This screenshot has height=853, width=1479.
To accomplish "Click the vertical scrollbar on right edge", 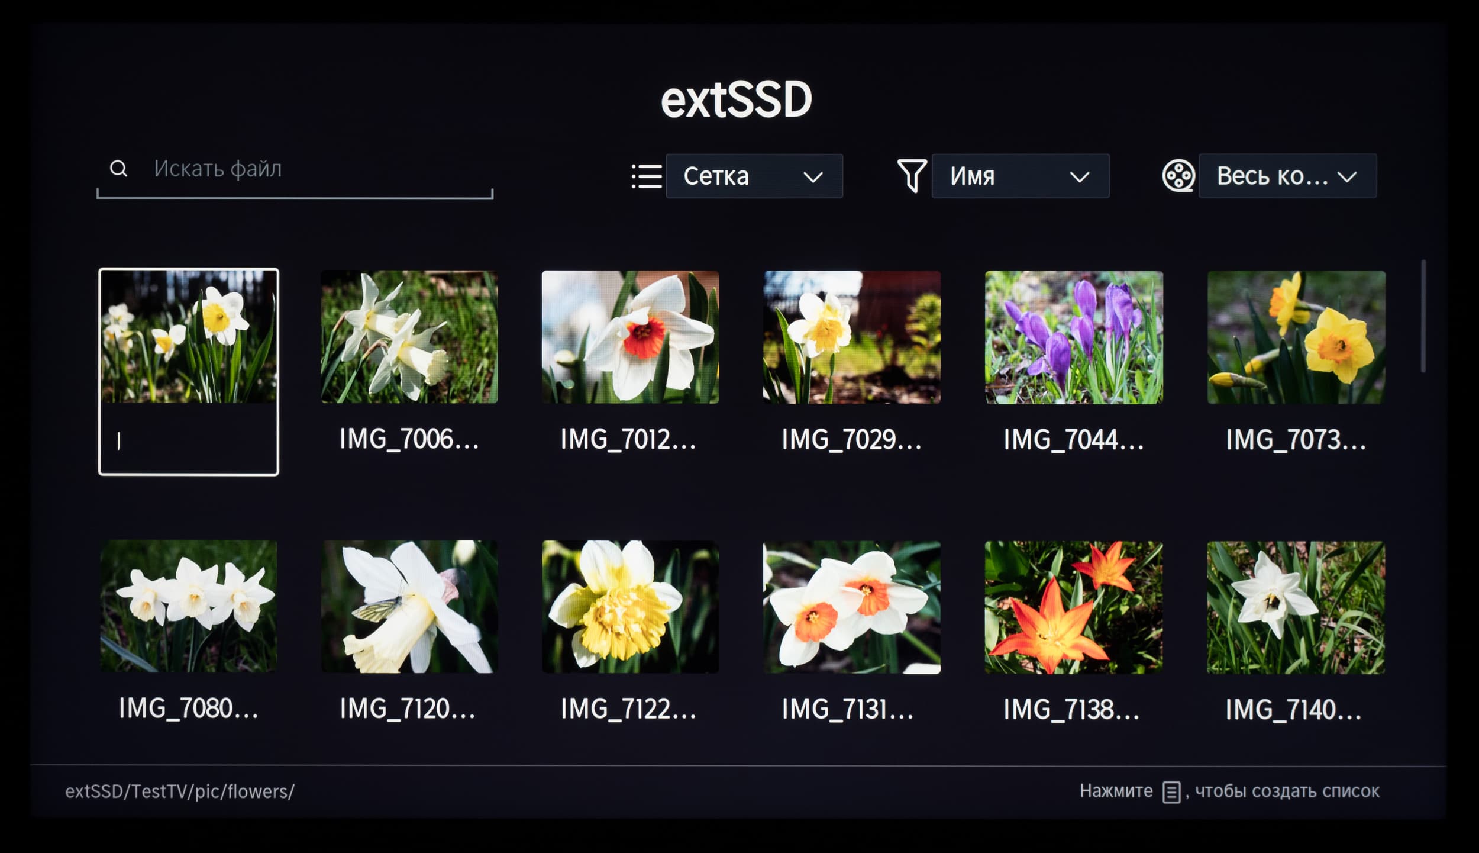I will coord(1423,316).
